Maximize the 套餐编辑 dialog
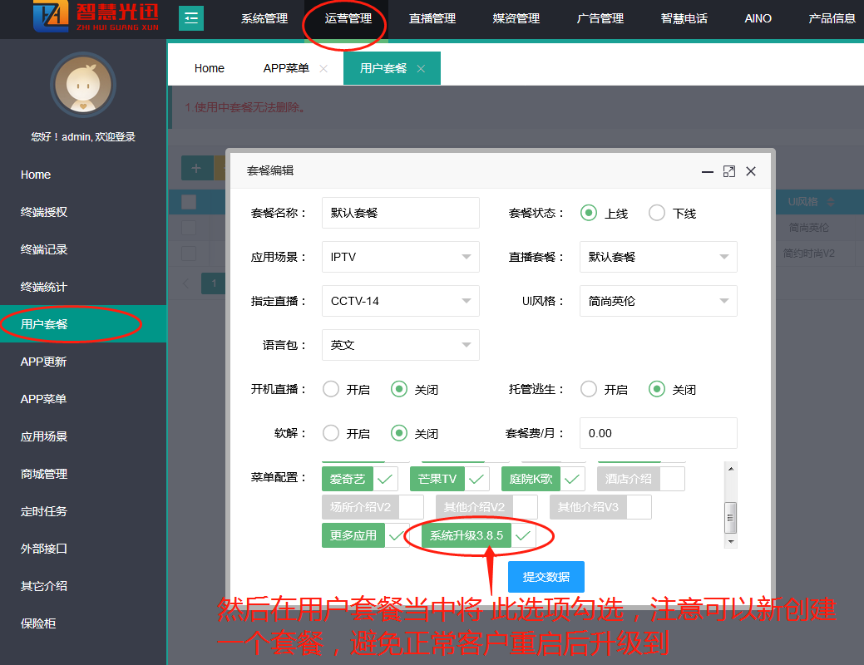 729,171
